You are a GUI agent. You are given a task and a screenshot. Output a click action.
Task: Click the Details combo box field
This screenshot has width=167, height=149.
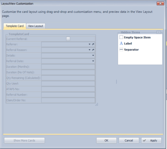pos(68,55)
